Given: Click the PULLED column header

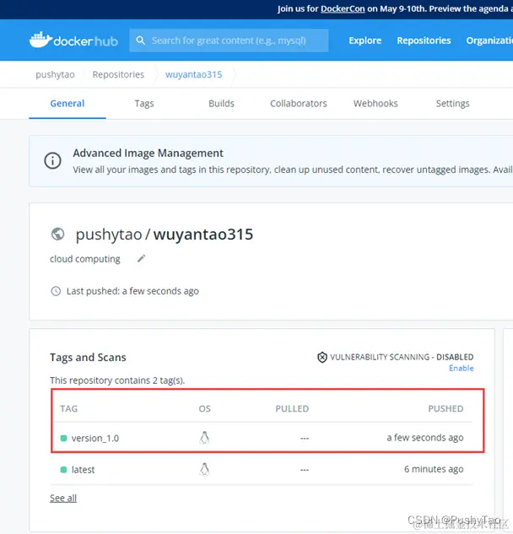Looking at the screenshot, I should [292, 408].
